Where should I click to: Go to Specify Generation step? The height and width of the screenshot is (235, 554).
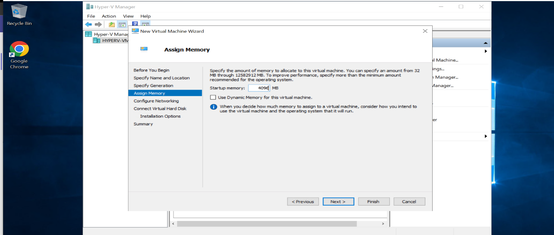153,85
